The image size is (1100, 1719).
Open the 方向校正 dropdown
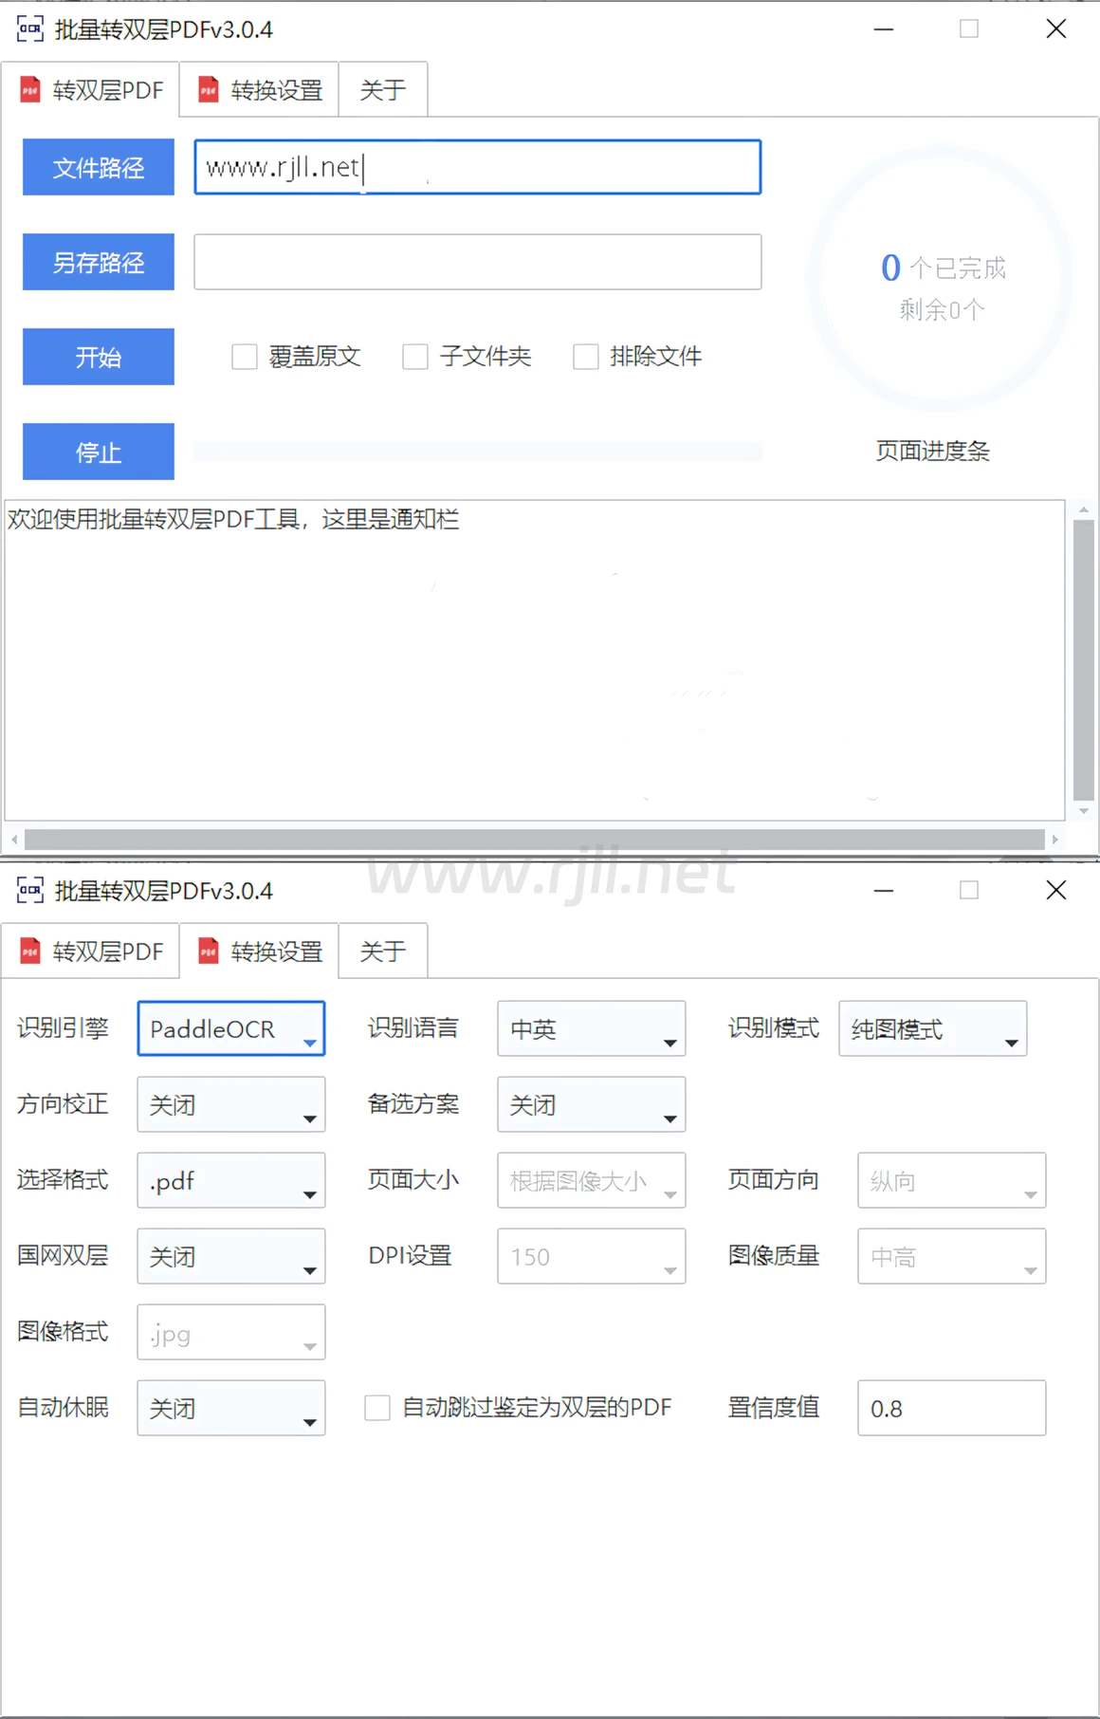231,1104
